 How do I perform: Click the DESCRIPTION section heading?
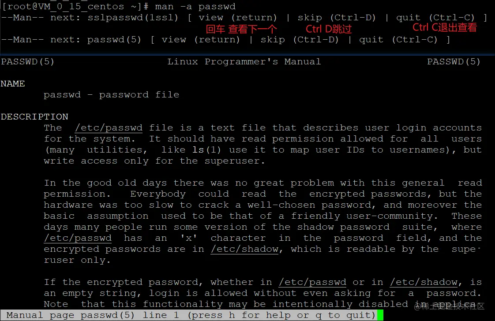[34, 117]
